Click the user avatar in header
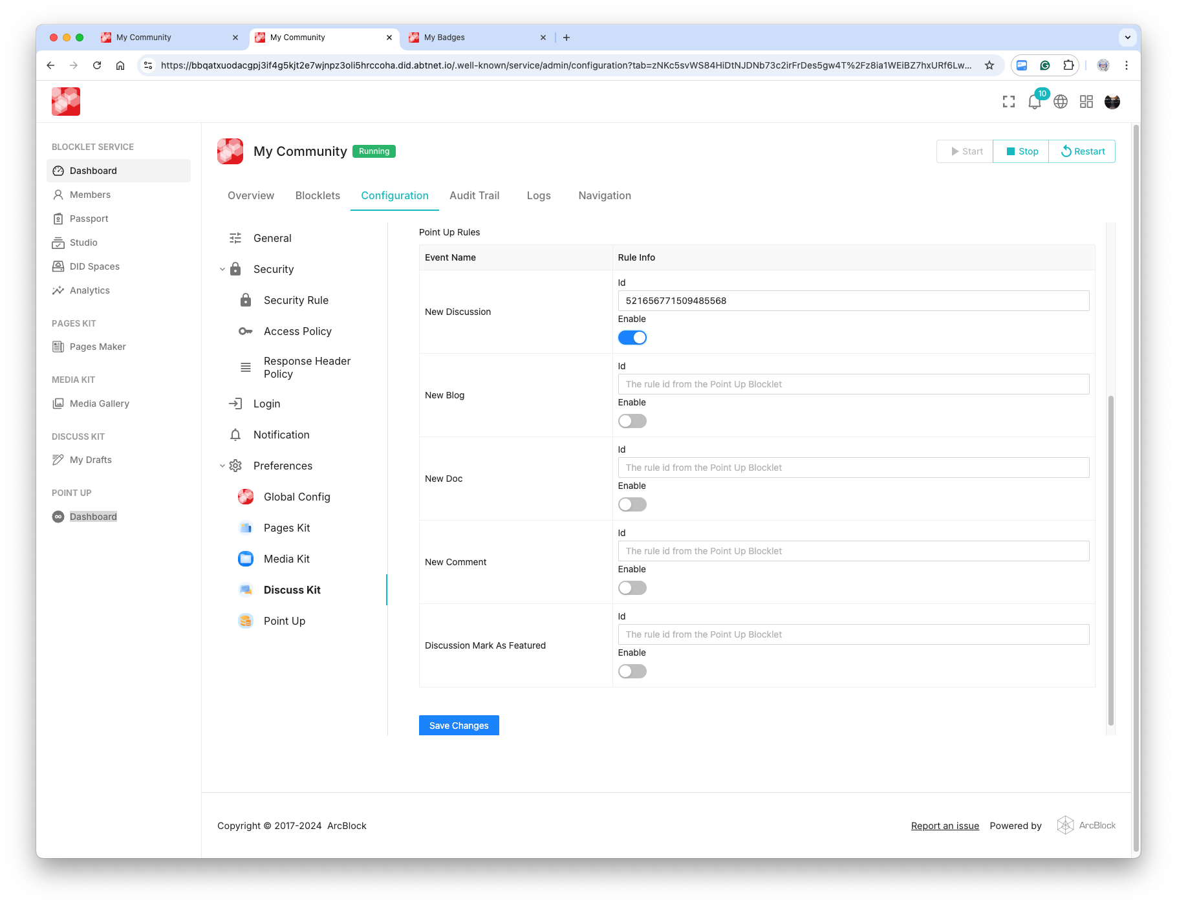This screenshot has height=906, width=1177. coord(1112,102)
